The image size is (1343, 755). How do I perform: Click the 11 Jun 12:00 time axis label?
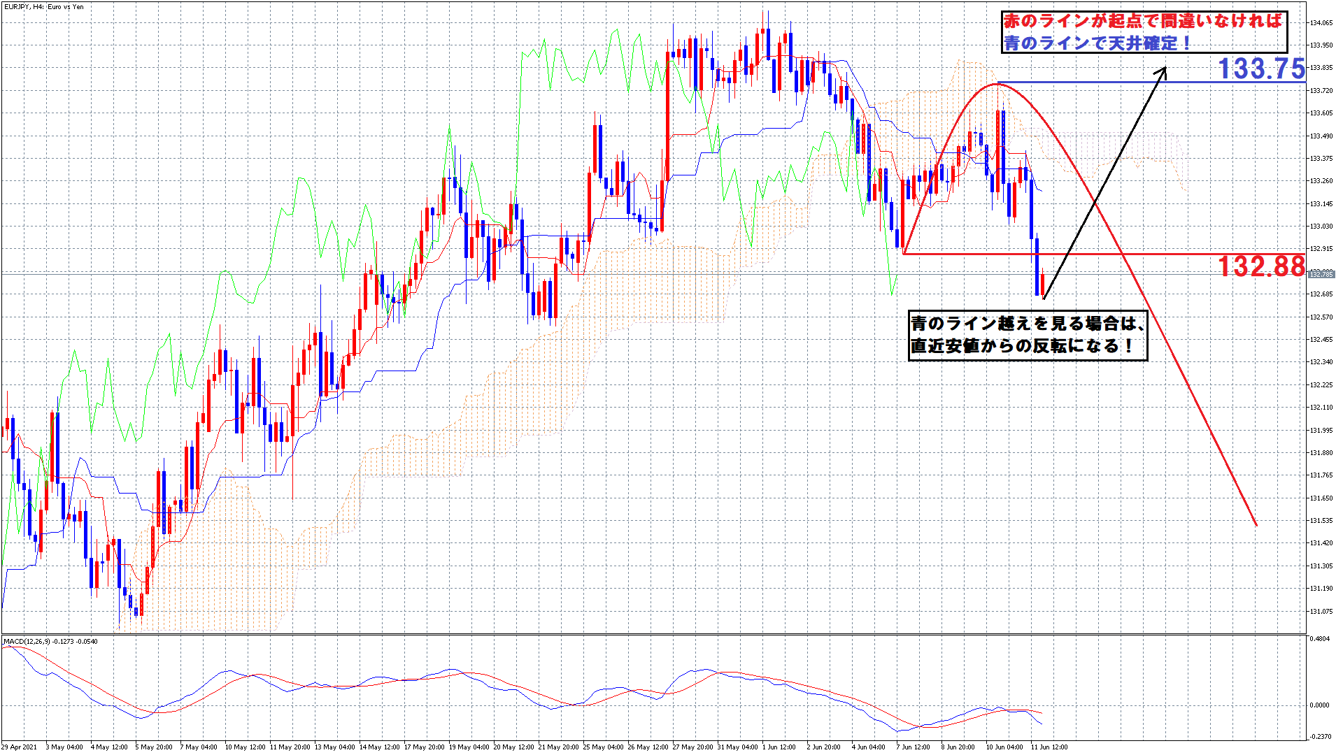(x=1049, y=747)
